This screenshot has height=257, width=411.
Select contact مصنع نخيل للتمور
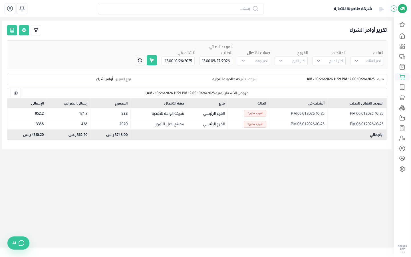pyautogui.click(x=170, y=124)
